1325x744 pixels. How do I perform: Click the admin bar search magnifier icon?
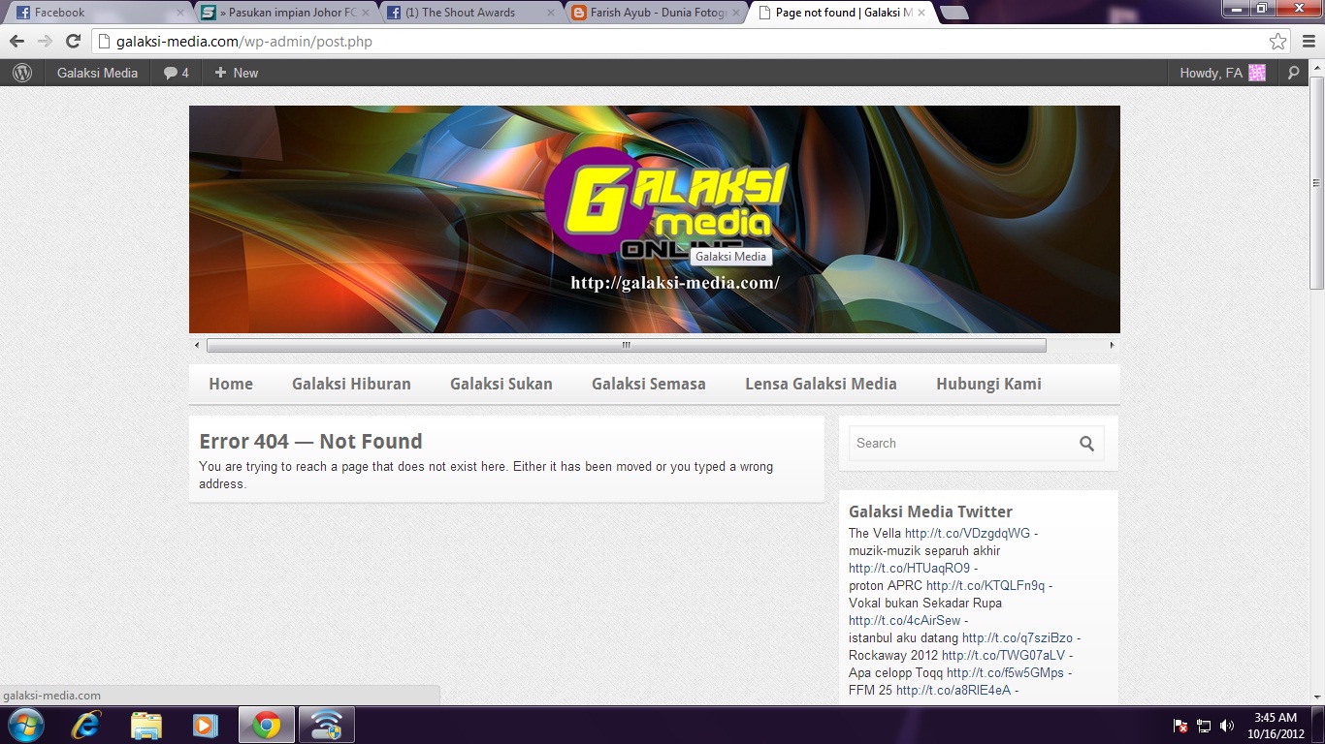point(1293,73)
